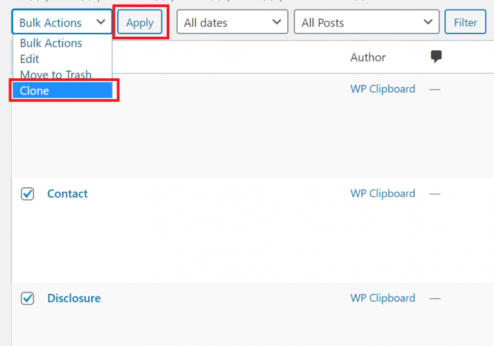
Task: Open the Contact page link
Action: 68,194
